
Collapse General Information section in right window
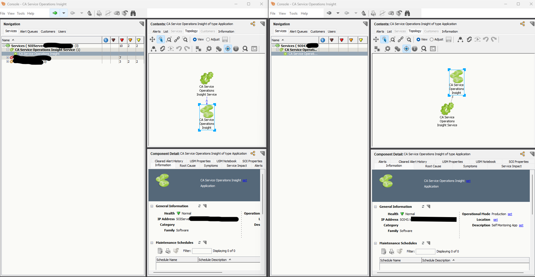(x=375, y=207)
